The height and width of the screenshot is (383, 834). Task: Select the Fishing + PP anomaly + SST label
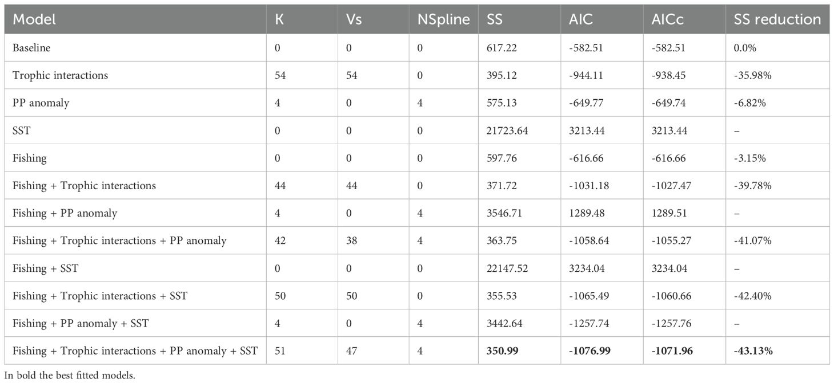pyautogui.click(x=81, y=323)
